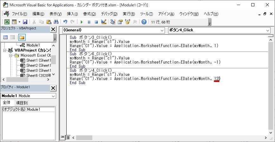Open the Properties Window toolbar icon
The image size is (275, 142).
coord(120,22)
